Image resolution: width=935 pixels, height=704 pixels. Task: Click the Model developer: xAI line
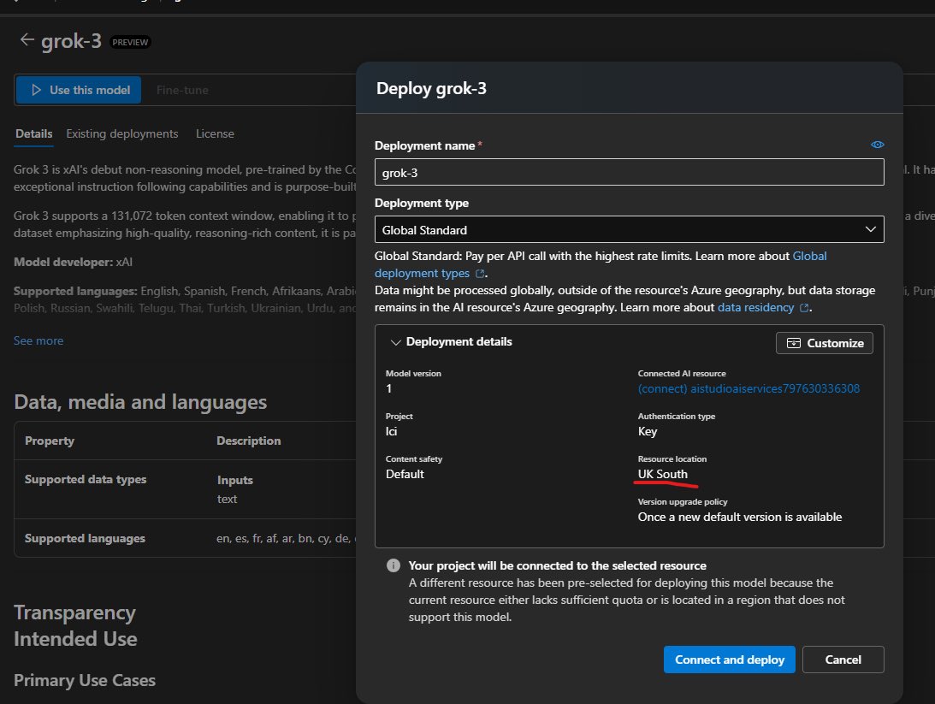[73, 263]
